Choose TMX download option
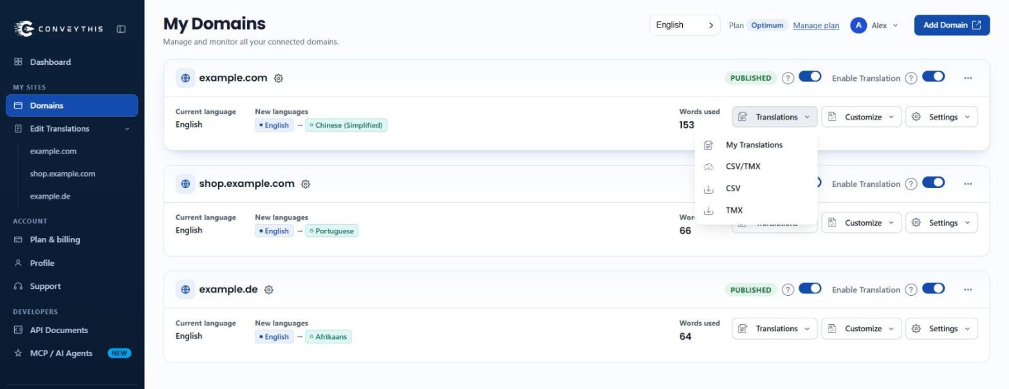Image resolution: width=1009 pixels, height=389 pixels. [x=756, y=211]
